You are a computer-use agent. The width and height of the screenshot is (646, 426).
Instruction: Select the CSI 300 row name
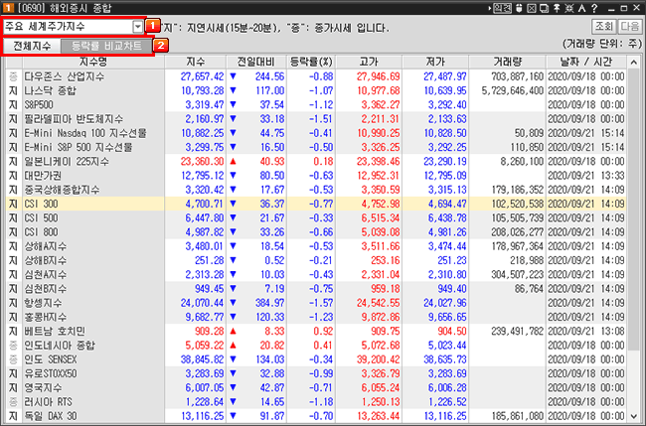coord(41,204)
